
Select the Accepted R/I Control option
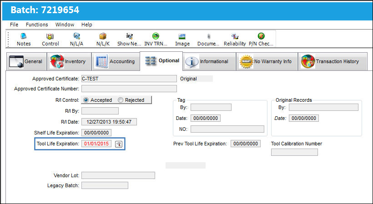98,100
